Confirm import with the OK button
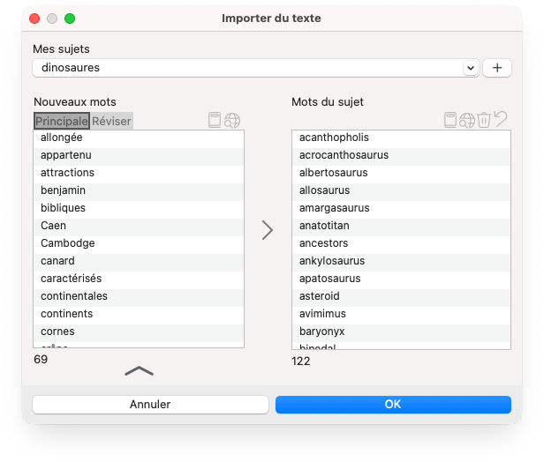 [x=393, y=405]
